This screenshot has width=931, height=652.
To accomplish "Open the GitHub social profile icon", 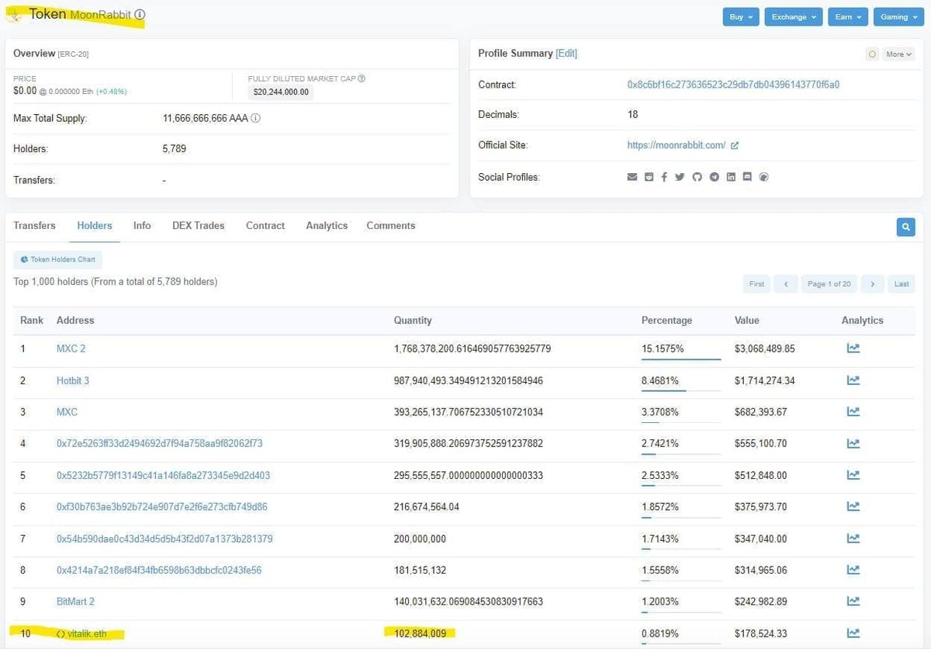I will tap(697, 177).
